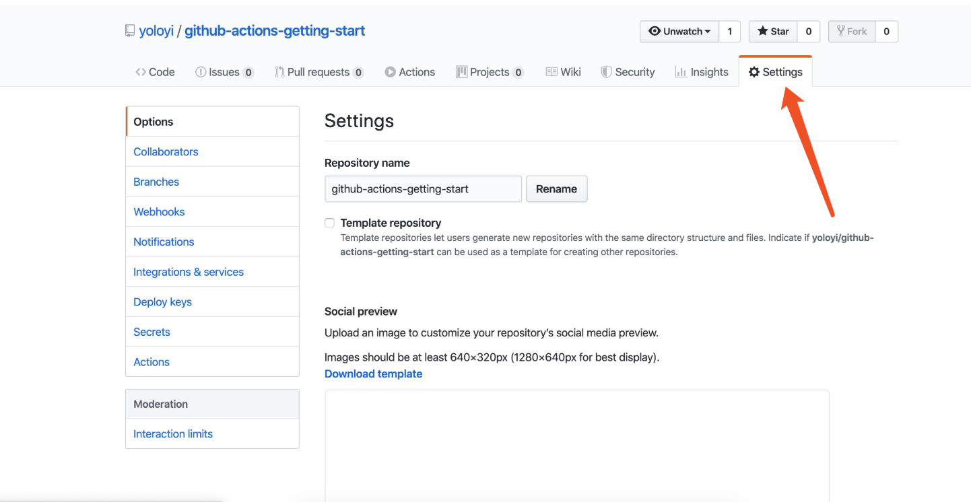Enable the Template repository checkbox

point(329,223)
